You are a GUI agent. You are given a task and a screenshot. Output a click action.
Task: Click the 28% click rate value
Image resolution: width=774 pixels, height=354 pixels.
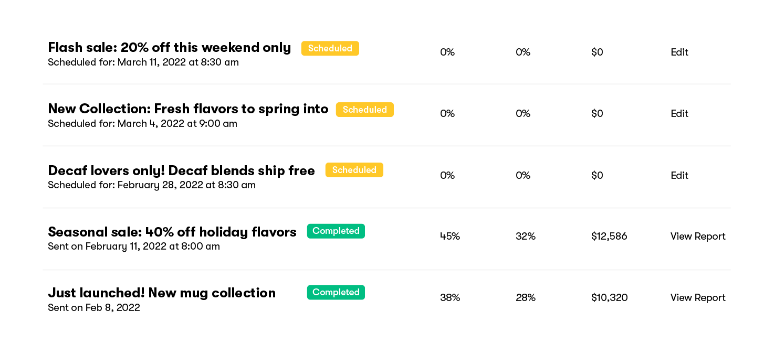click(x=525, y=298)
